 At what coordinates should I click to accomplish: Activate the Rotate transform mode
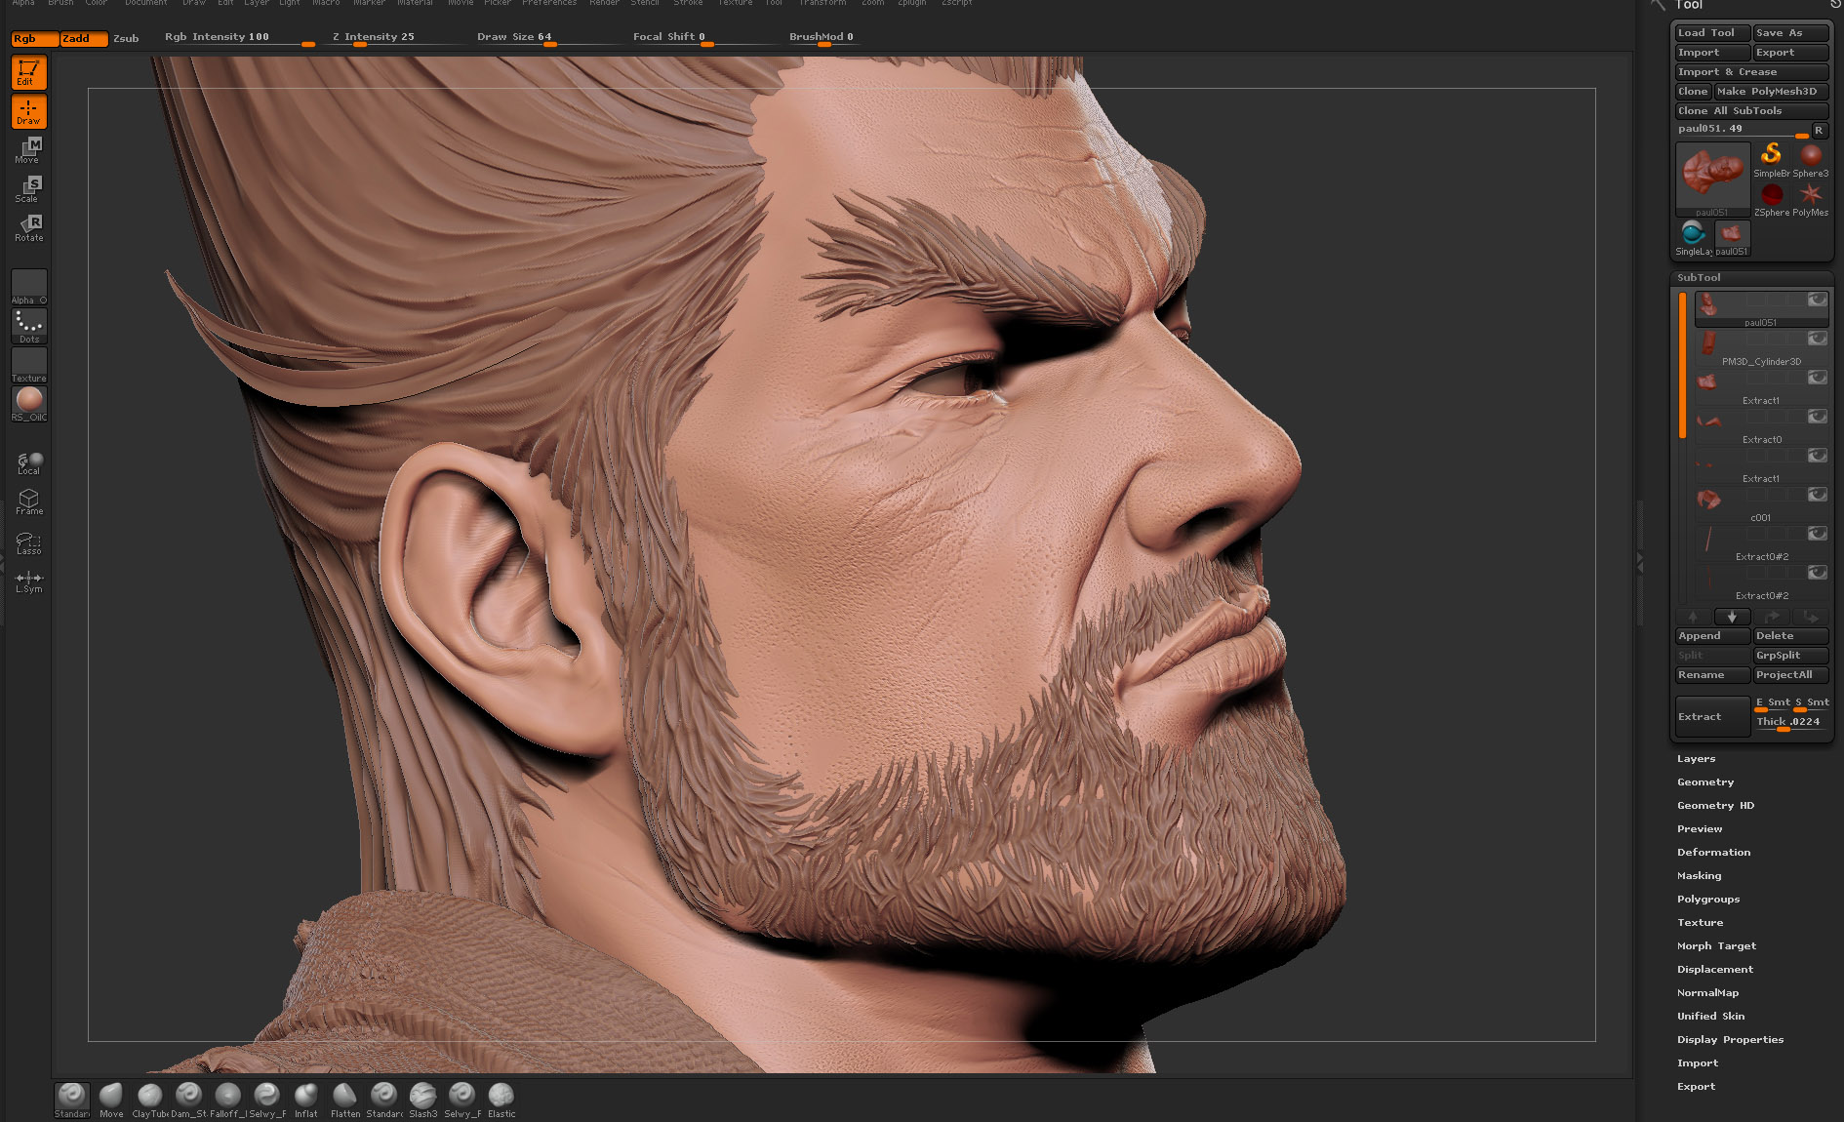29,228
